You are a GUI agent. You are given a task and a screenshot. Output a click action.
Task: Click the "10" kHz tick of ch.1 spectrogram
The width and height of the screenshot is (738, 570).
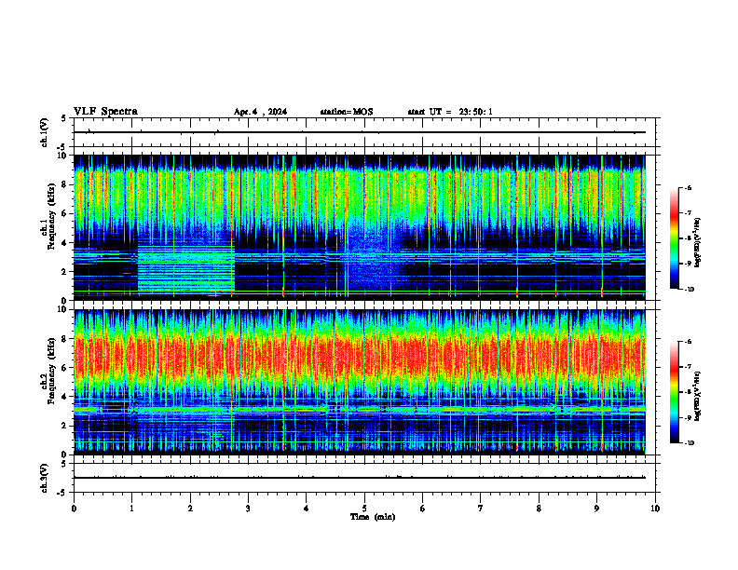pos(64,156)
